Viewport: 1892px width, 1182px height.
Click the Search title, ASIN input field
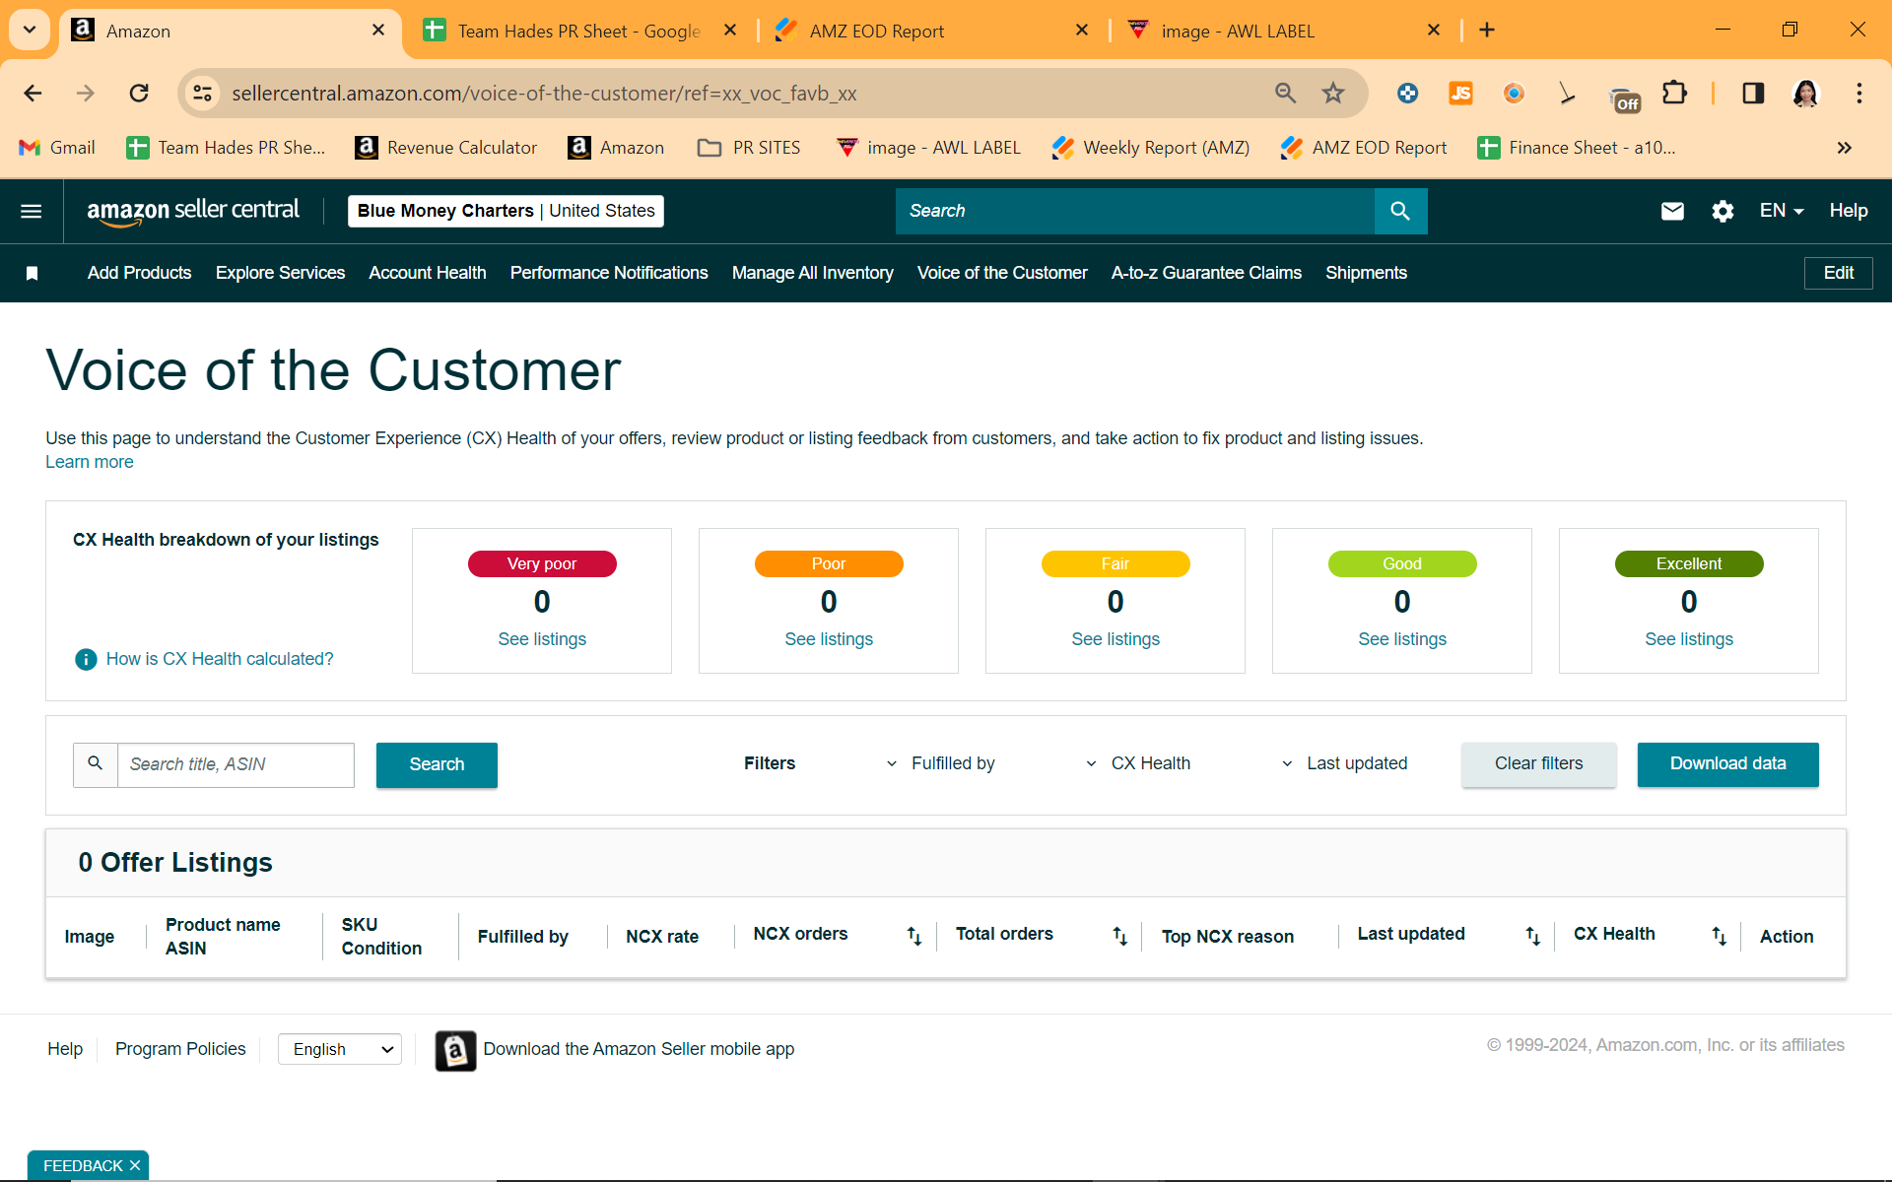pyautogui.click(x=236, y=764)
